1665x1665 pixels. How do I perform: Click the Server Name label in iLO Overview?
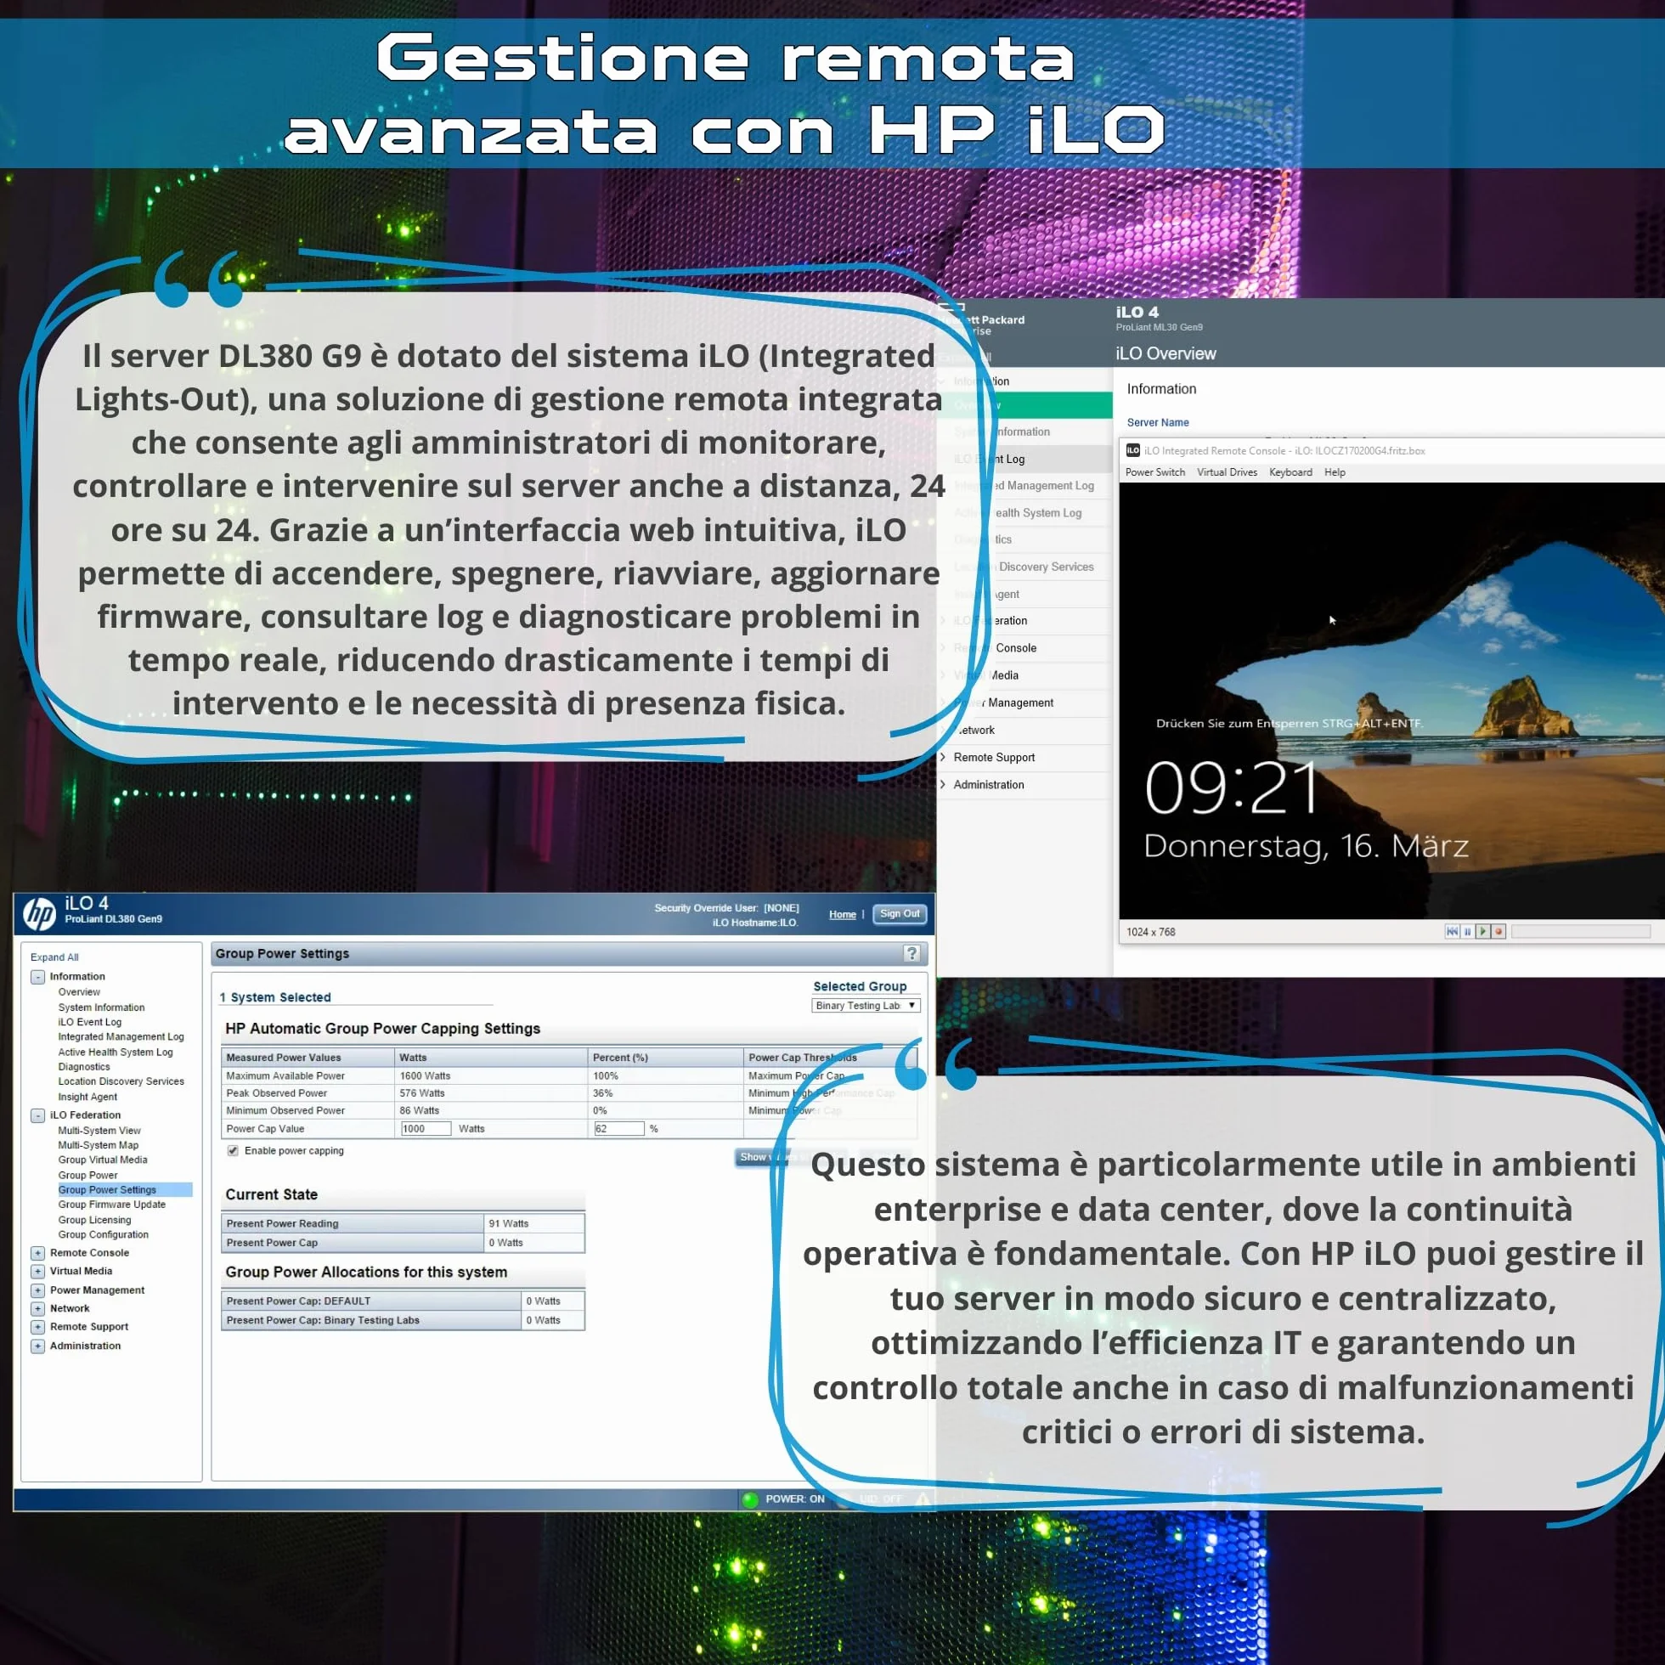(1157, 422)
